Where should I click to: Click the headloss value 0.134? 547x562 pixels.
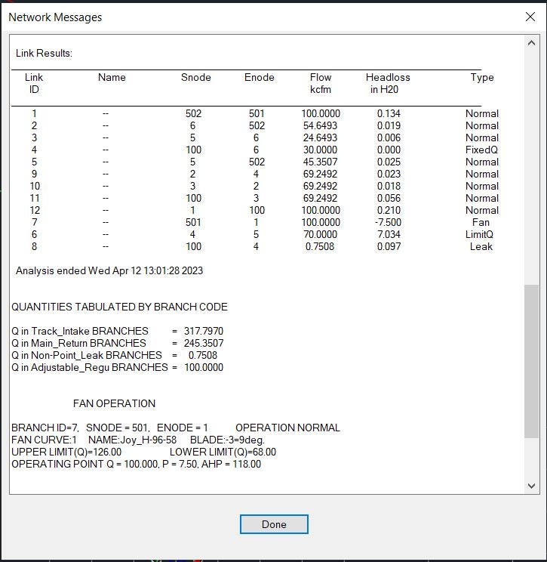coord(389,113)
